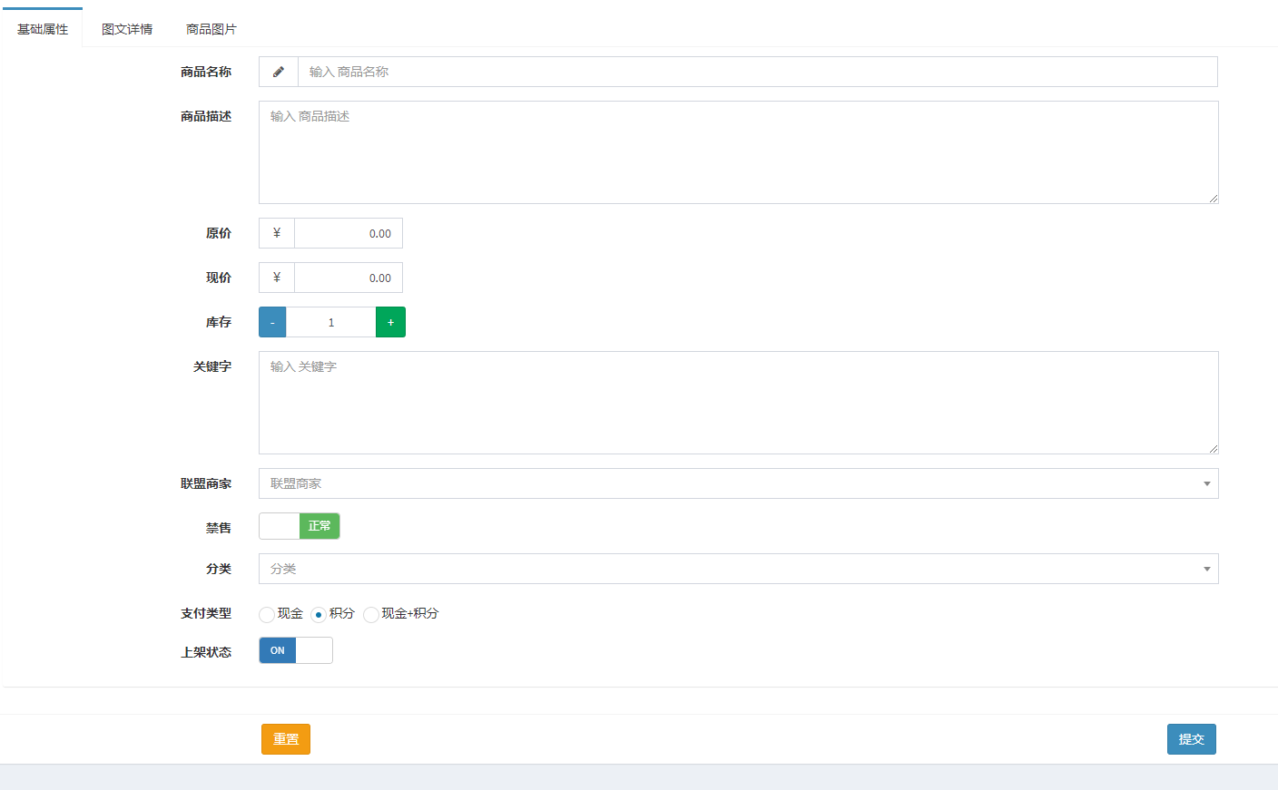The height and width of the screenshot is (790, 1278).
Task: Click the ¥ symbol before the 现价 field
Action: tap(275, 278)
